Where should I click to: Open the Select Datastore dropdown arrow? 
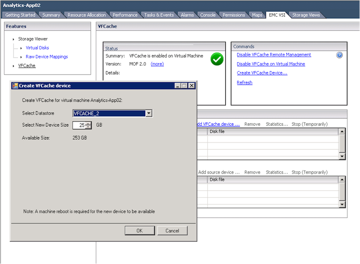[x=149, y=113]
